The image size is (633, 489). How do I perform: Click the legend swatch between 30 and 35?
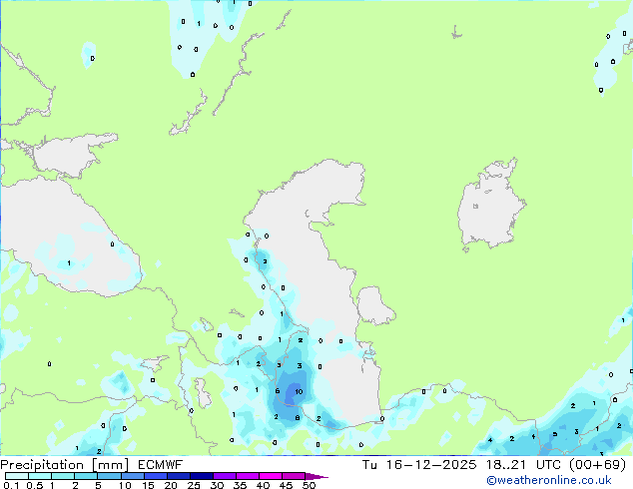(x=225, y=476)
